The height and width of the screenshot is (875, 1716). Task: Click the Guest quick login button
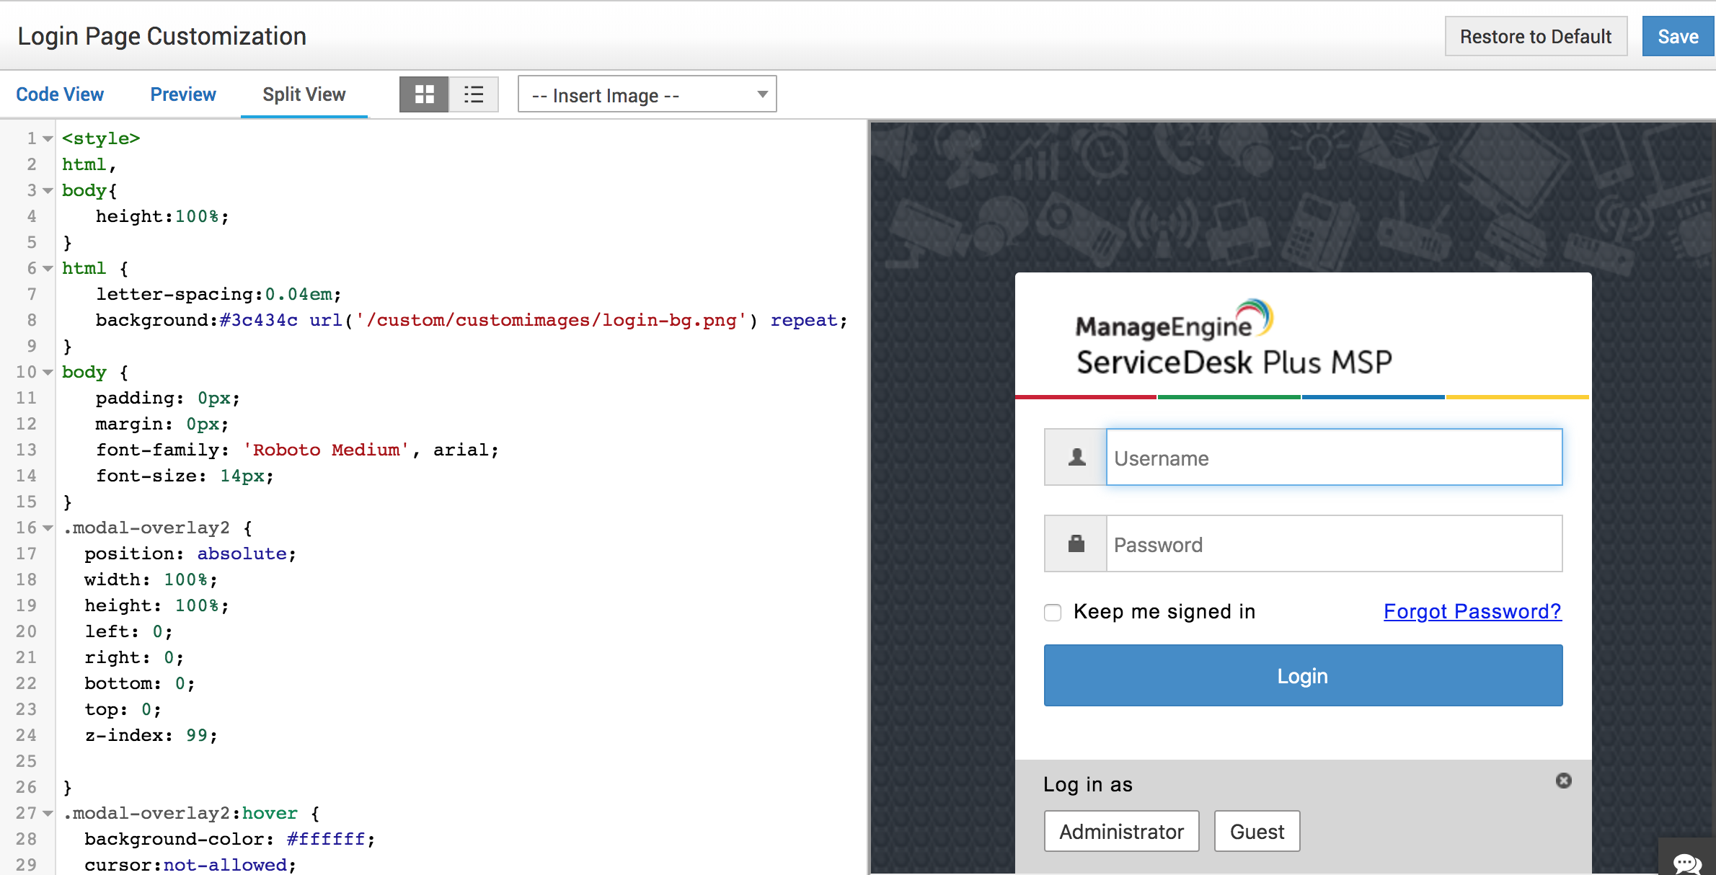click(x=1257, y=832)
